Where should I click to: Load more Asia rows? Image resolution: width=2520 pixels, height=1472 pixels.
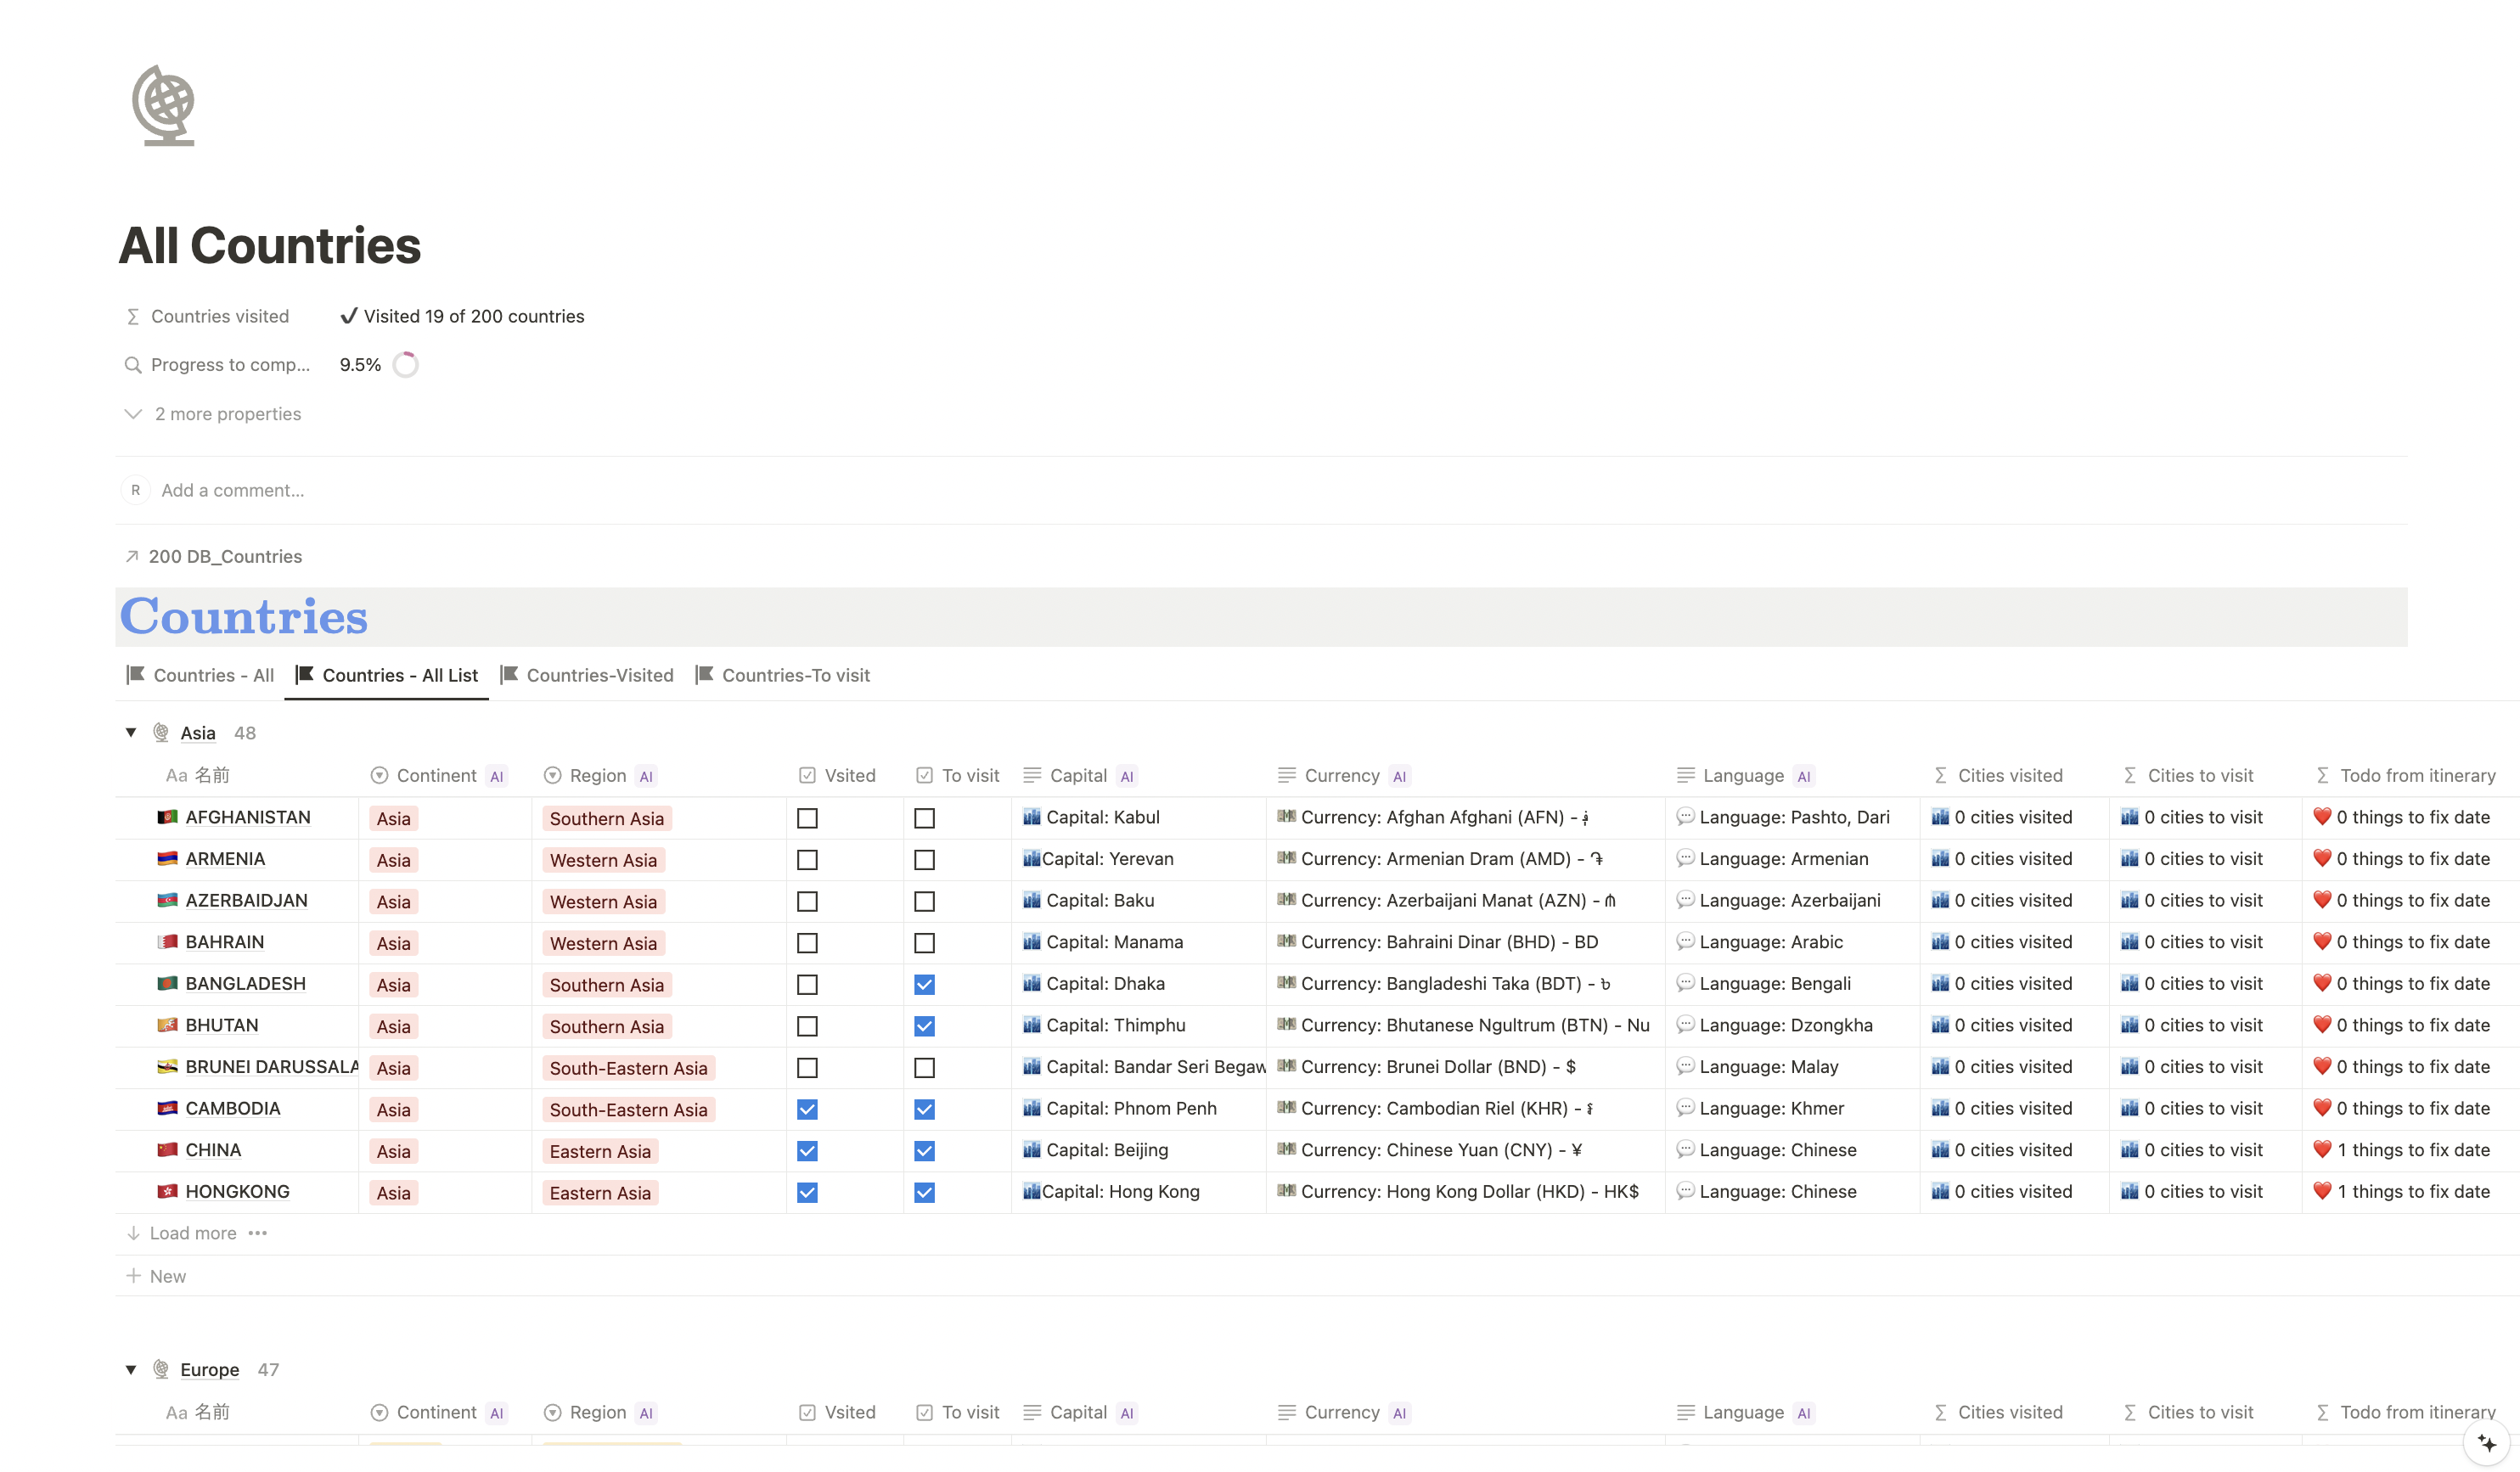click(182, 1233)
